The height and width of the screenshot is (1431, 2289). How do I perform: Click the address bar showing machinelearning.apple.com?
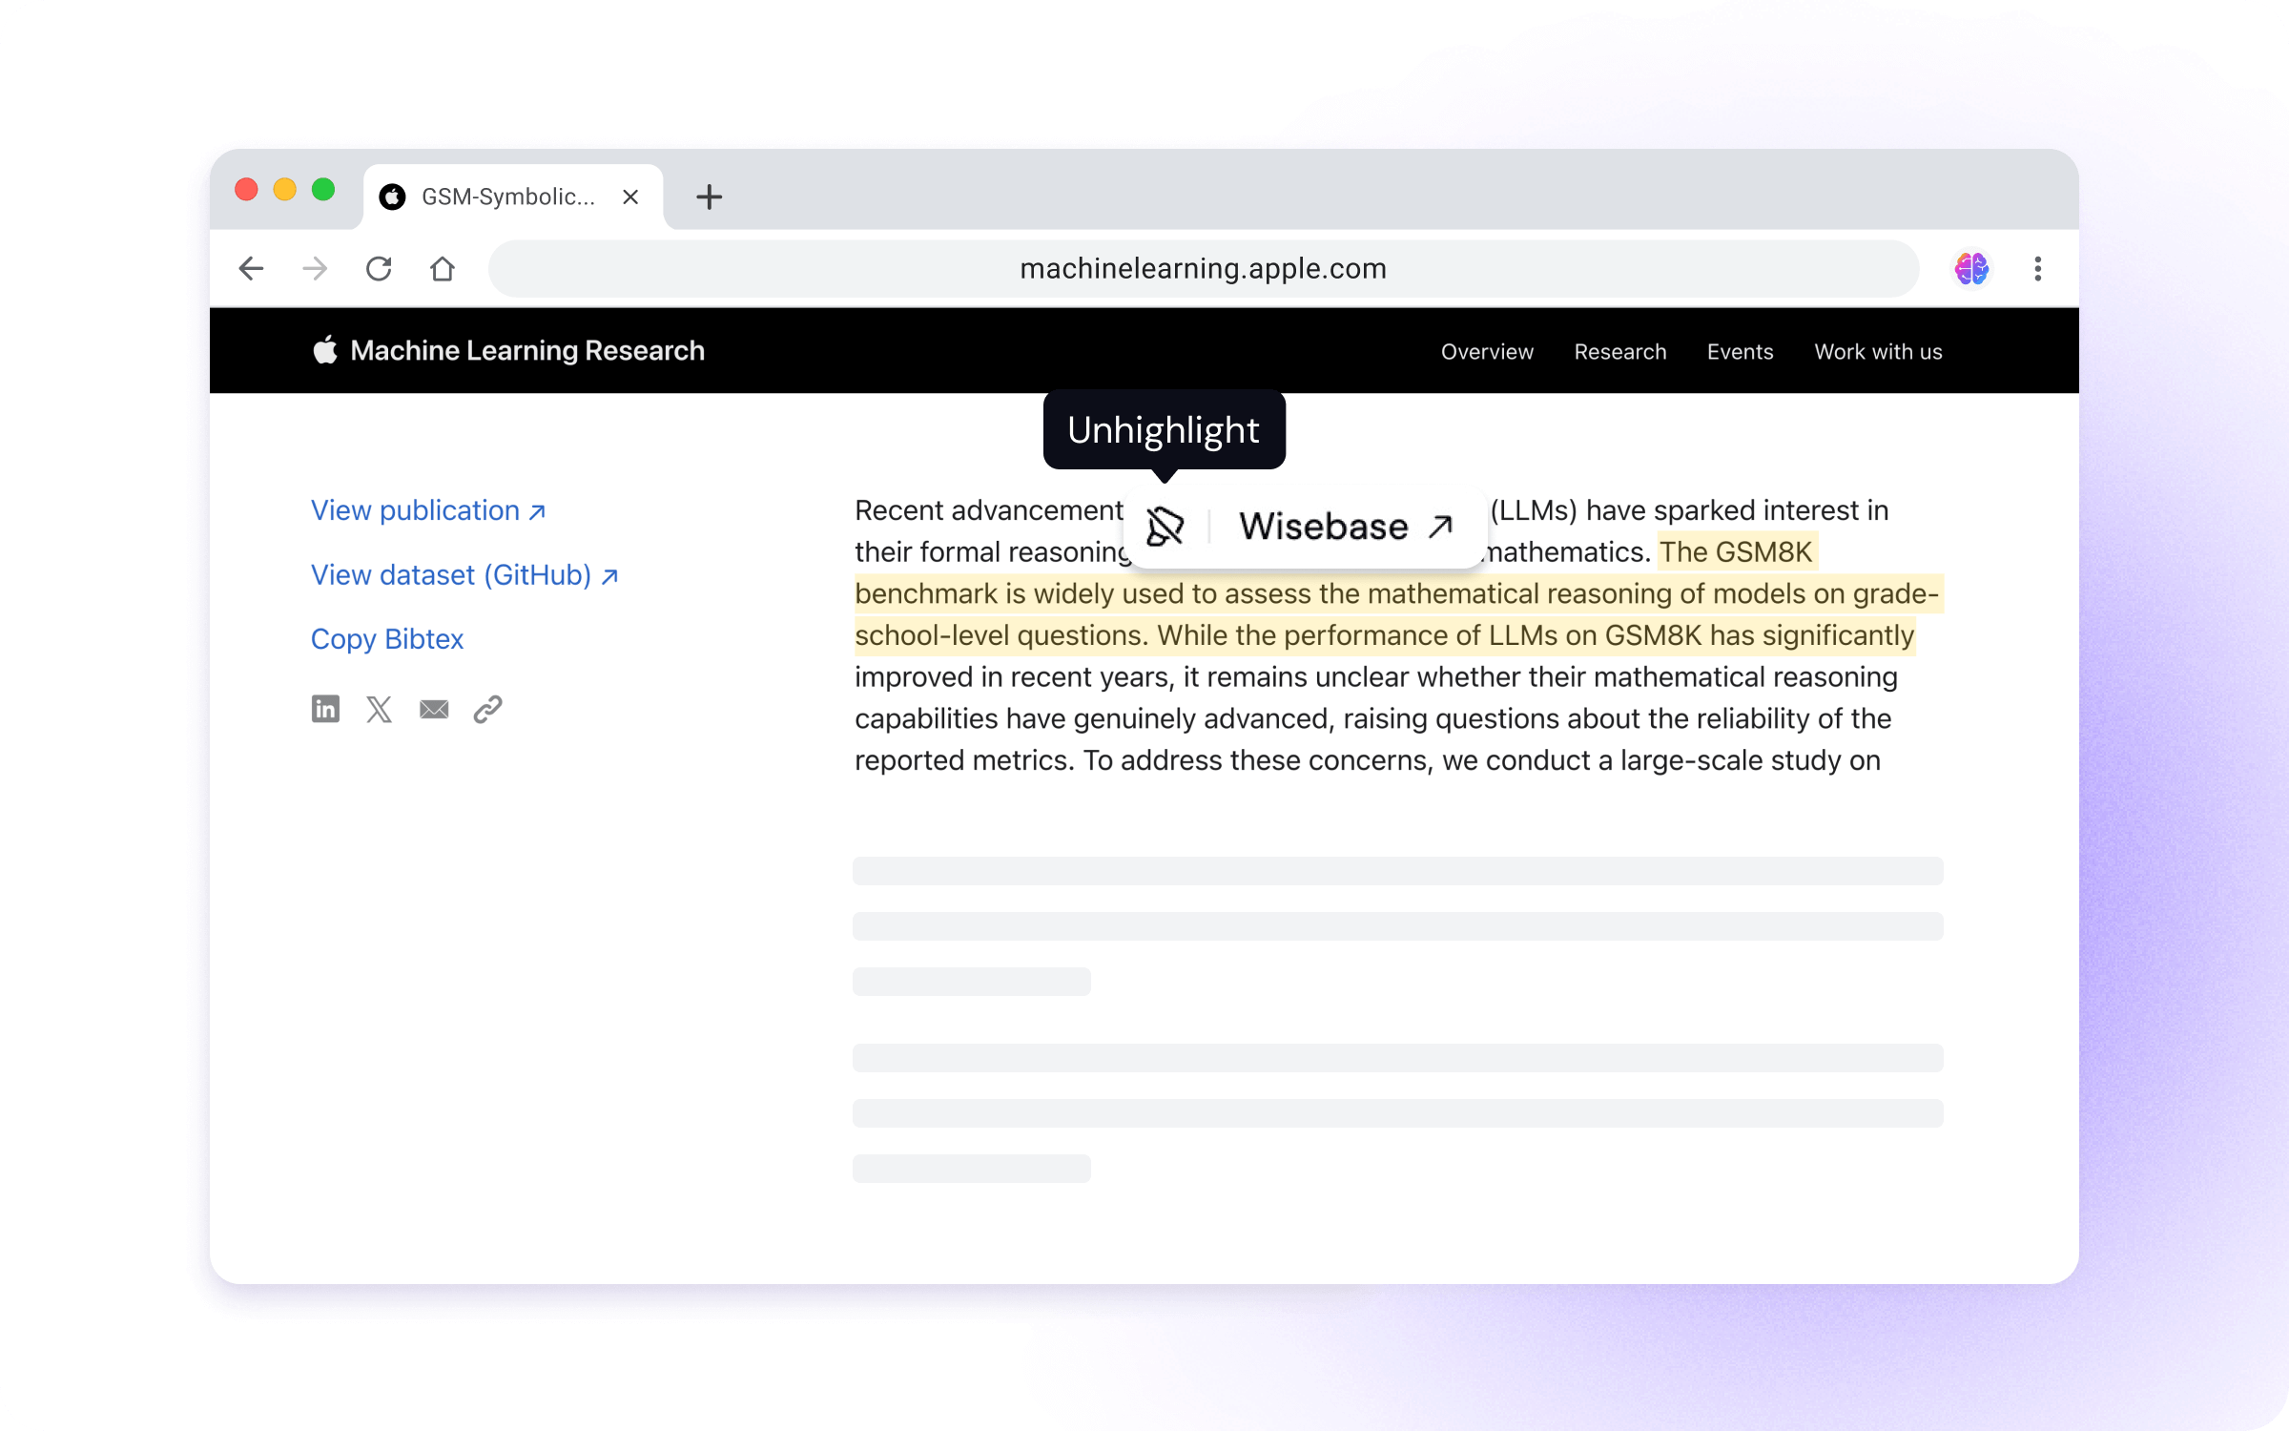[x=1203, y=269]
